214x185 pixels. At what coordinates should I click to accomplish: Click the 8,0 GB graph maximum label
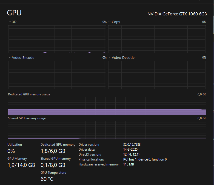202,118
